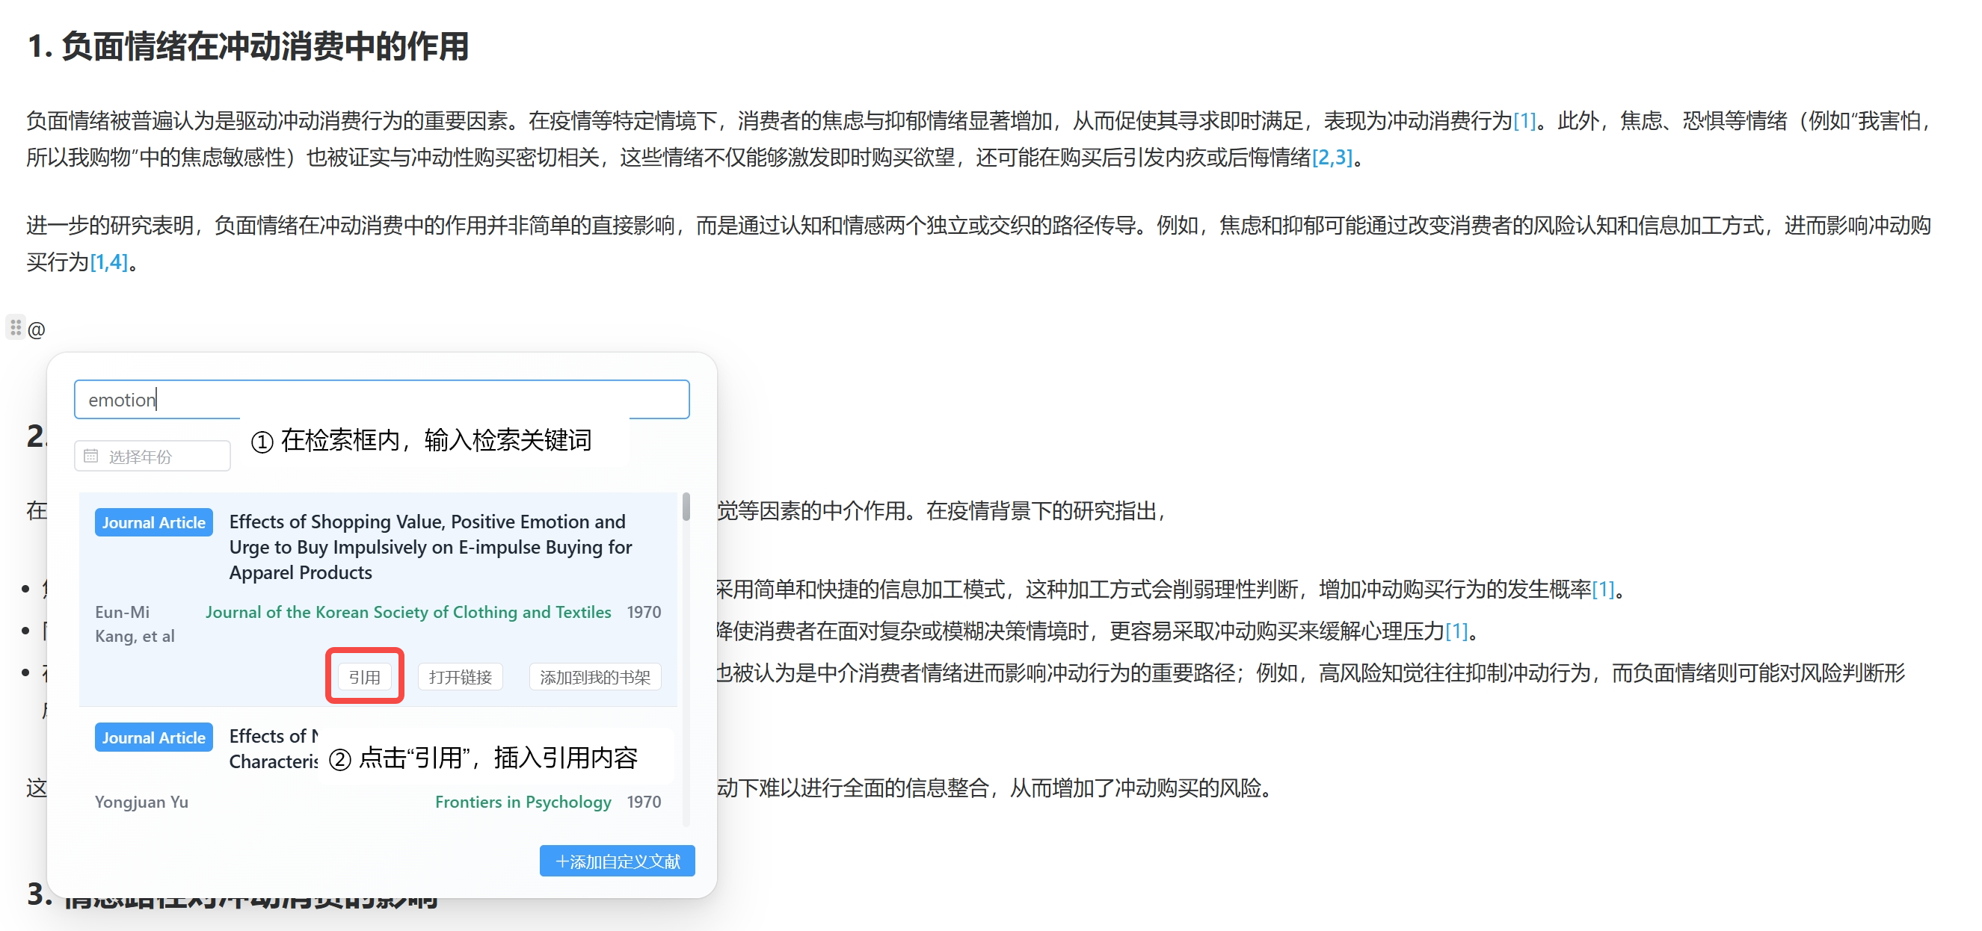Viewport: 1982px width, 931px height.
Task: Click the calendar icon beside 选择年份
Action: point(91,455)
